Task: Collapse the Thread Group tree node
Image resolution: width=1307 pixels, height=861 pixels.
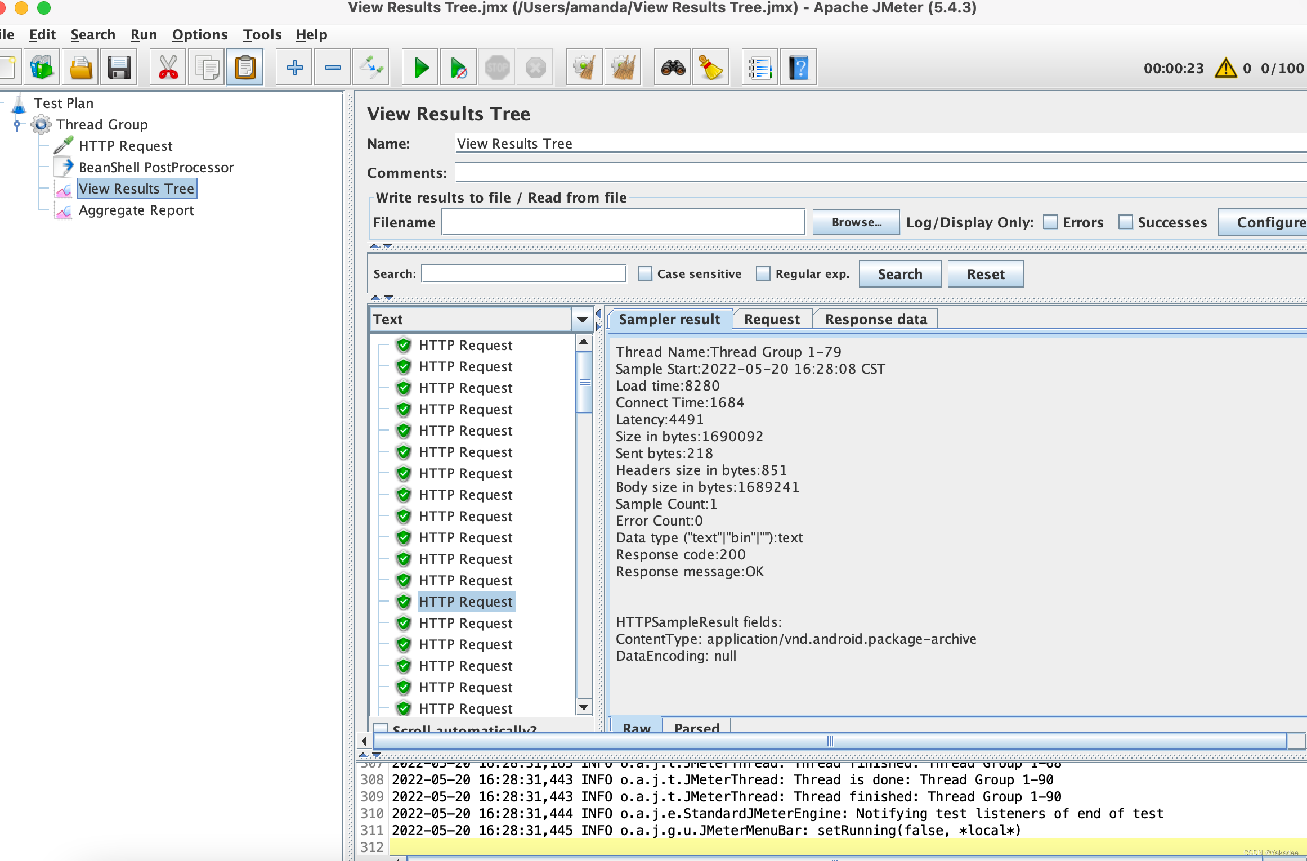Action: coord(17,124)
